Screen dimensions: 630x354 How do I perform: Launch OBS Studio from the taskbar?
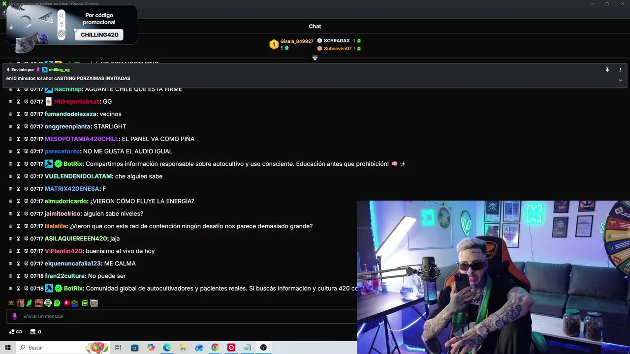point(263,348)
